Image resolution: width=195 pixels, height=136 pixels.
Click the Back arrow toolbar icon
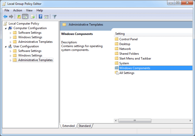(5, 16)
